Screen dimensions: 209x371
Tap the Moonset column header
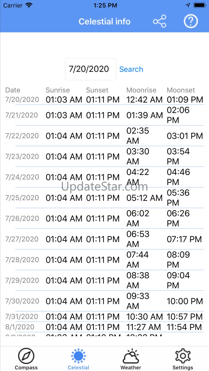[x=181, y=90]
